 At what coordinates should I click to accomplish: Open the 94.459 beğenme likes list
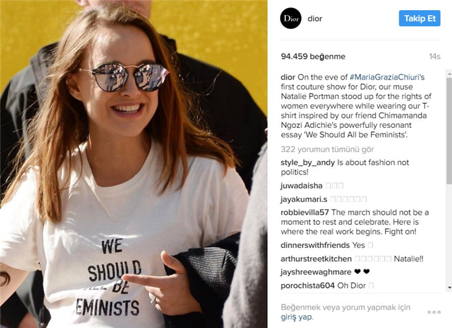pos(313,57)
